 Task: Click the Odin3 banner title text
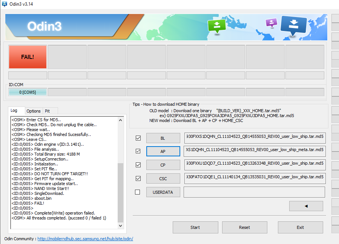pyautogui.click(x=44, y=26)
